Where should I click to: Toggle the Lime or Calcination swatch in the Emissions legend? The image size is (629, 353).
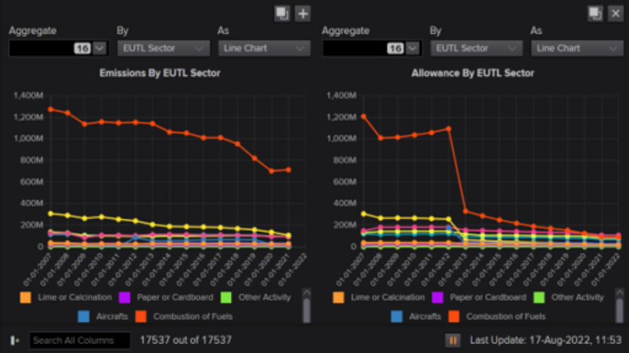[x=25, y=297]
